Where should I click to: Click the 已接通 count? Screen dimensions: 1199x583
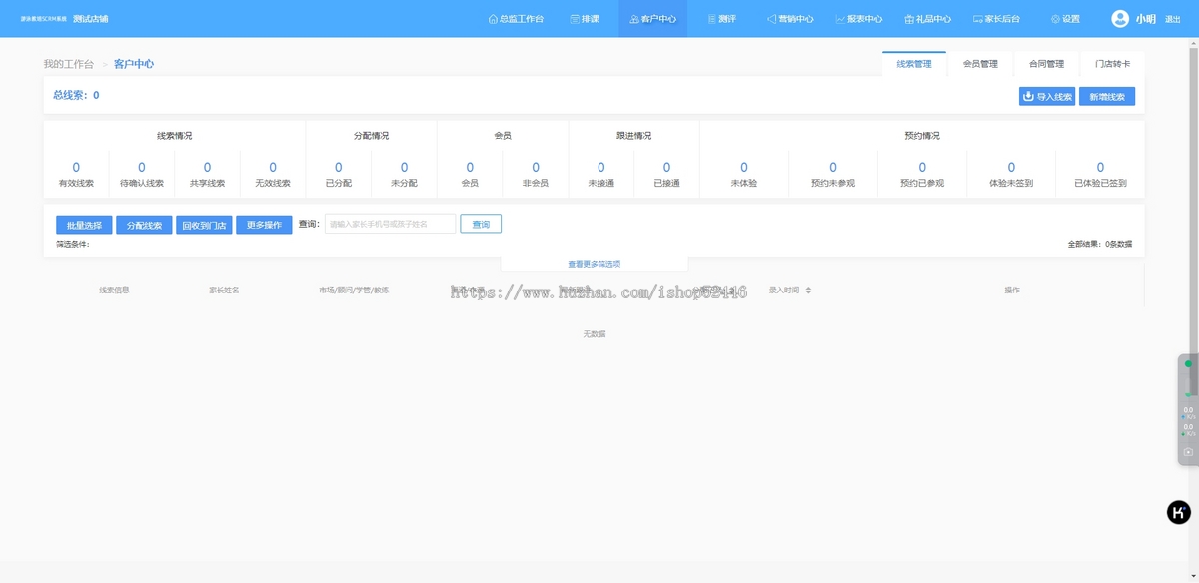pyautogui.click(x=666, y=168)
